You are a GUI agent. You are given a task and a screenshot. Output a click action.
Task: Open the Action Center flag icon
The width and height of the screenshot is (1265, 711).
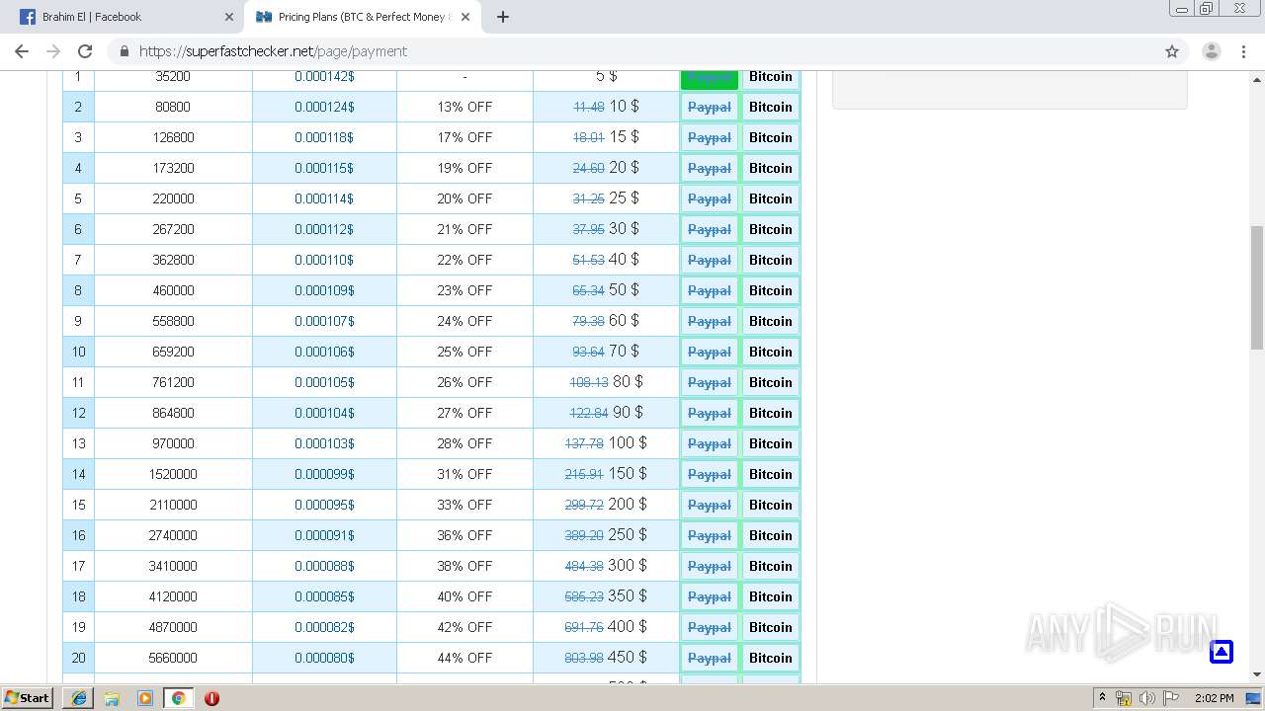(x=1170, y=698)
